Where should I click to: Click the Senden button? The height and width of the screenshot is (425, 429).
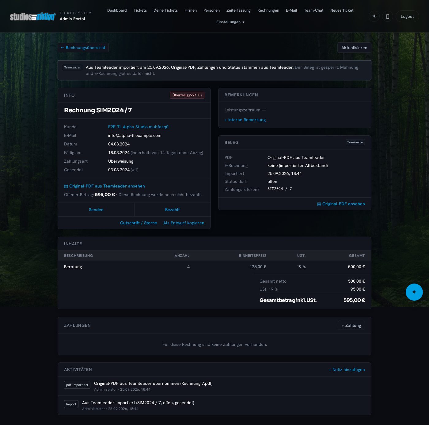[x=96, y=210]
